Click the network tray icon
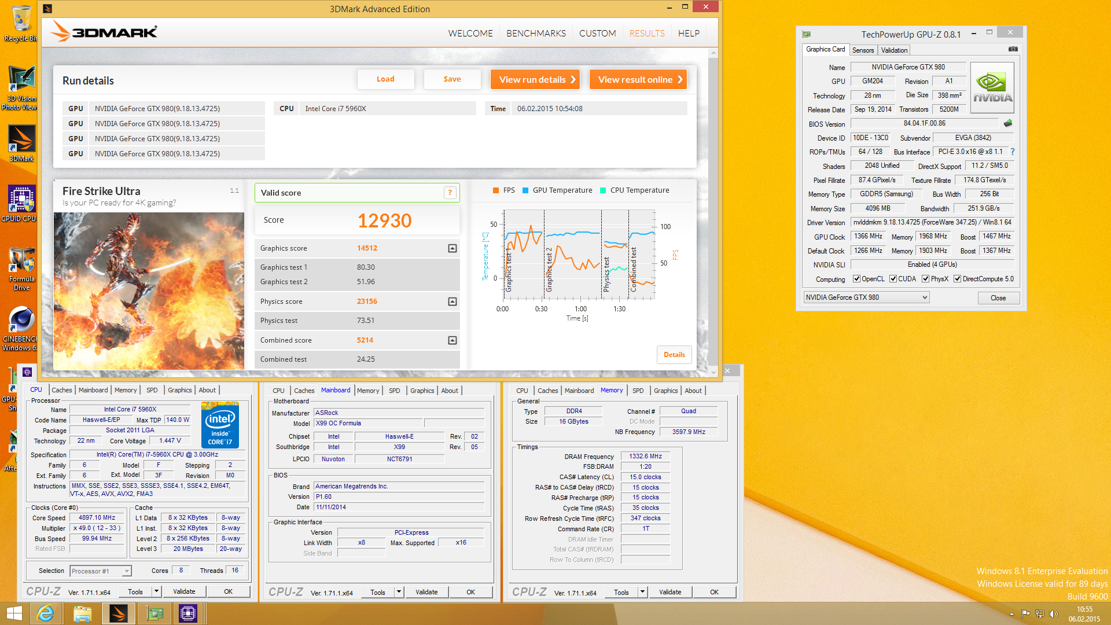The width and height of the screenshot is (1111, 625). coord(1039,614)
